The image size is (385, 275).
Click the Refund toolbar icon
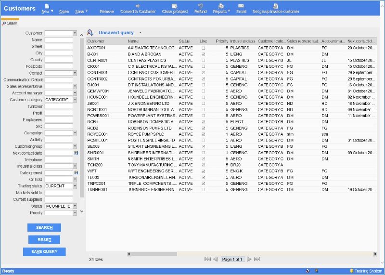click(201, 6)
